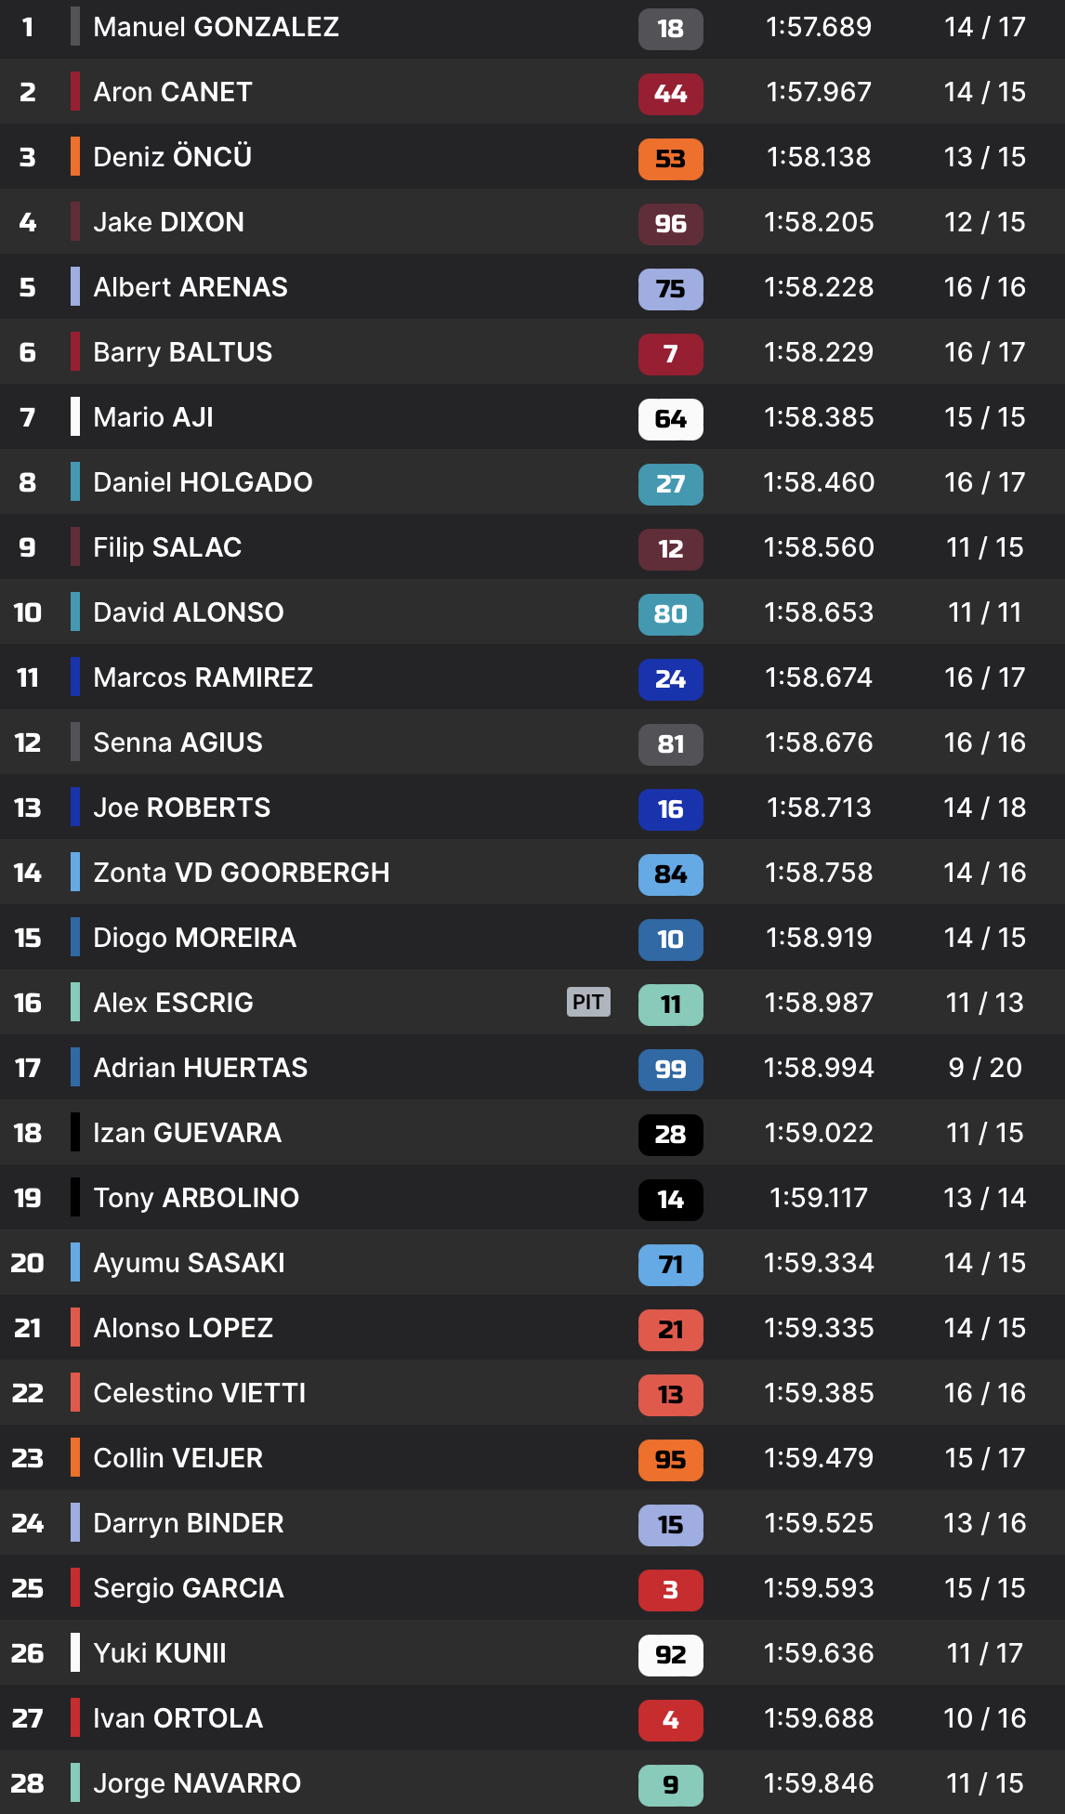Select position number 15 for Diogo Moreira

coord(28,938)
